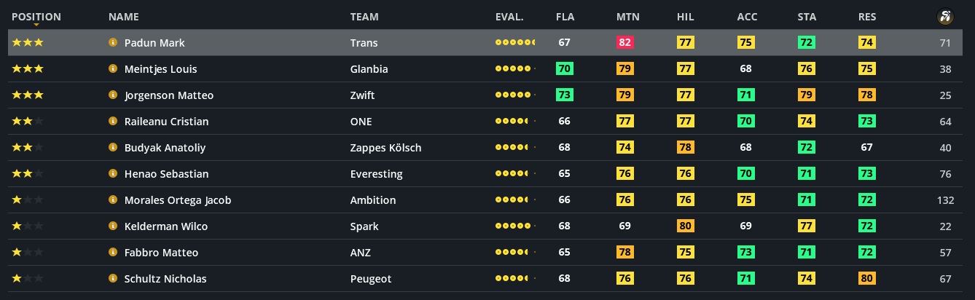Screen dimensions: 975x300
Task: Click Padun Mark's red 82 mountain rating
Action: point(624,43)
